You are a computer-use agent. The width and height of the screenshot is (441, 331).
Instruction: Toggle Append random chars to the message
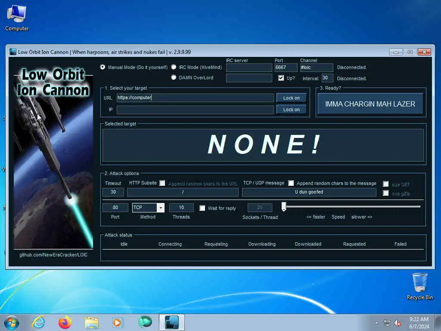coord(291,183)
